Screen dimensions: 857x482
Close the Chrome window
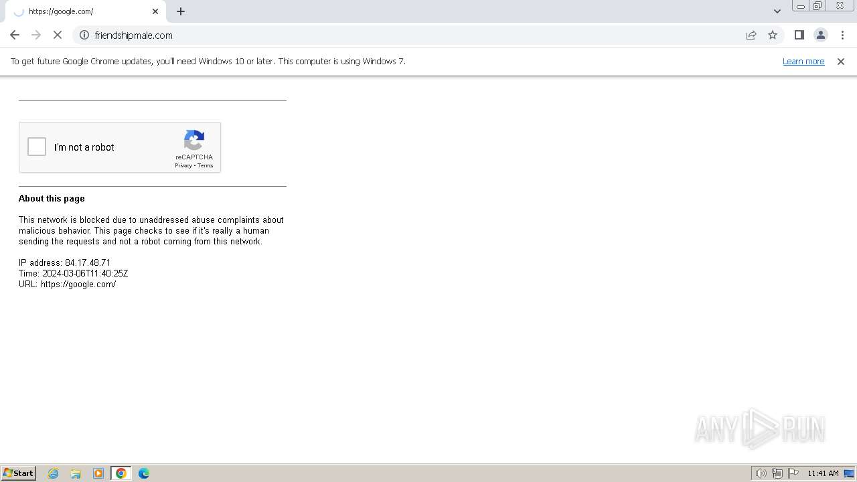(840, 6)
